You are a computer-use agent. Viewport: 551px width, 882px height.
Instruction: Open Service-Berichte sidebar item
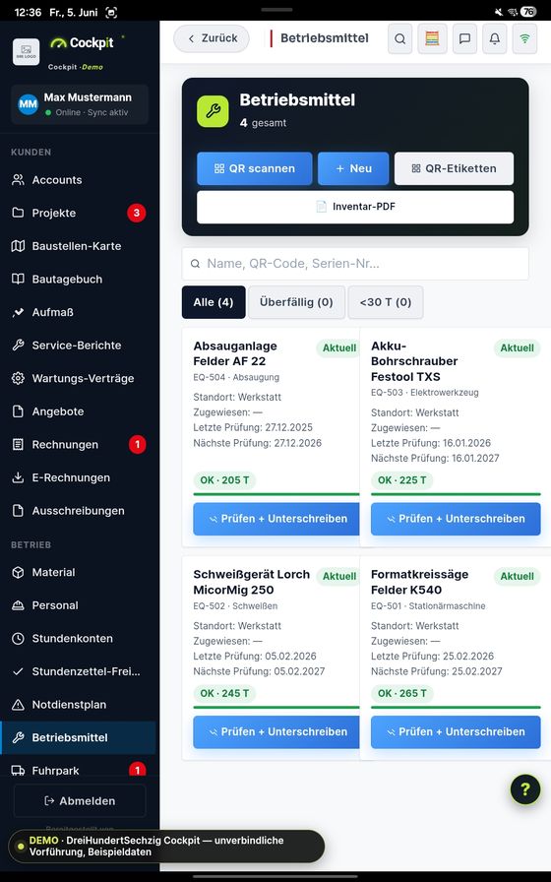(78, 346)
